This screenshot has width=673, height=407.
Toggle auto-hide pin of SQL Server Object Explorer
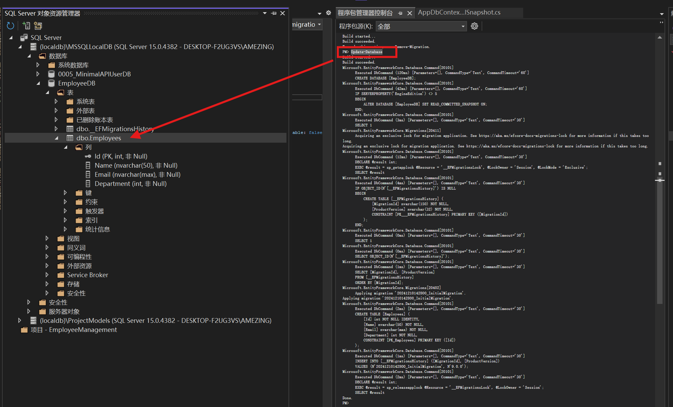tap(274, 13)
